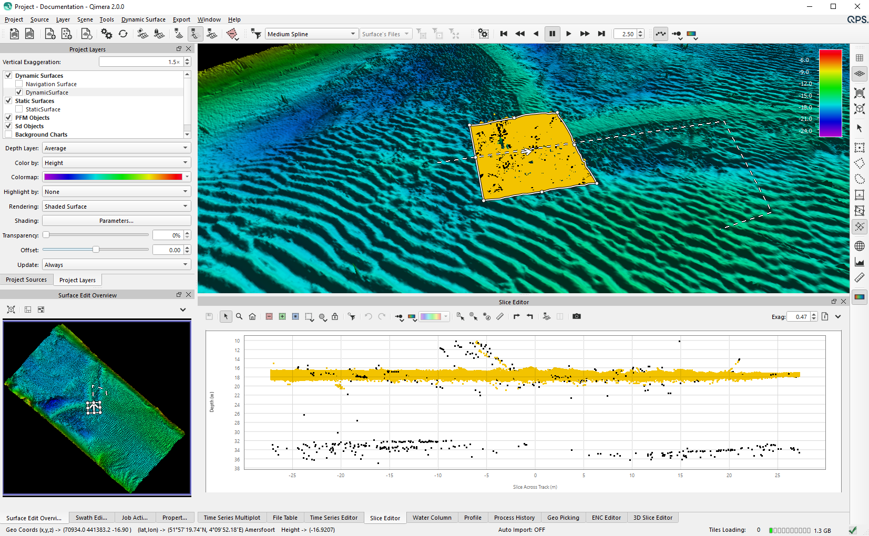Open the Medium Spline dropdown

(x=311, y=34)
